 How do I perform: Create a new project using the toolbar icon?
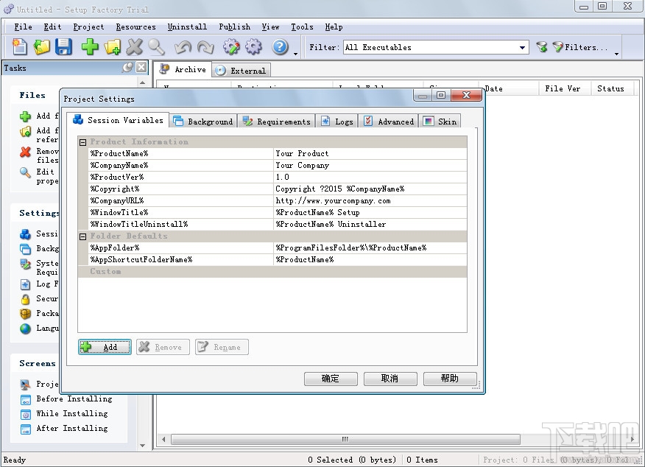point(18,46)
